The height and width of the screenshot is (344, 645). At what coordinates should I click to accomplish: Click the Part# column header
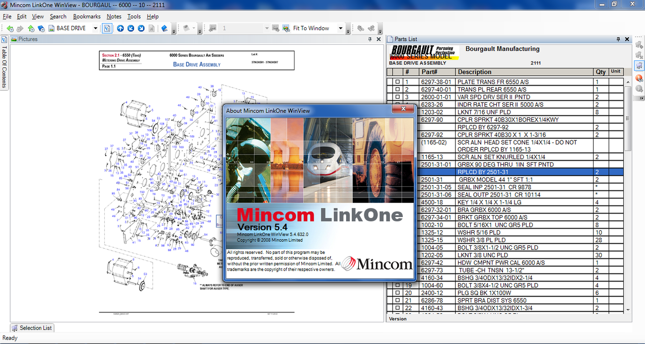coord(437,72)
